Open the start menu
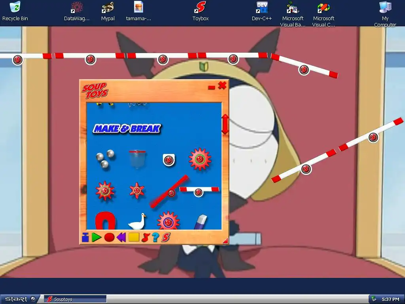This screenshot has height=304, width=405. 20,299
